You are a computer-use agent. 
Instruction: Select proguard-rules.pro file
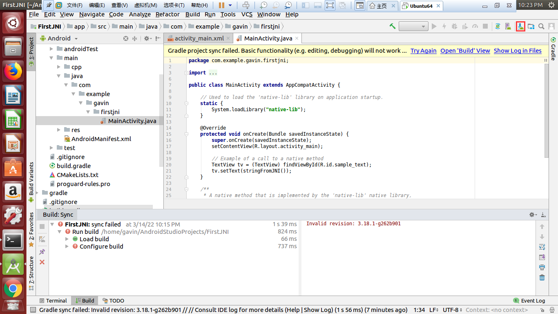(83, 184)
